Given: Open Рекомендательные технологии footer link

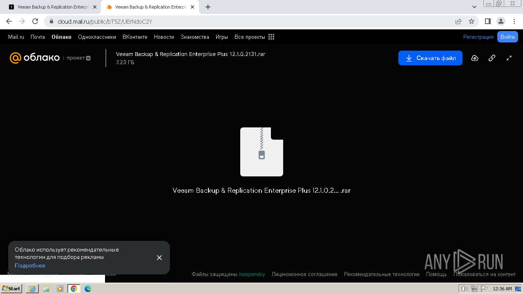Looking at the screenshot, I should [x=382, y=274].
